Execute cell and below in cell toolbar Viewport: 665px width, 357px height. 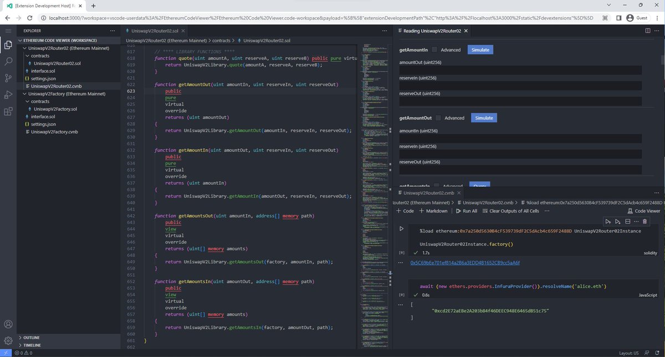pos(617,221)
